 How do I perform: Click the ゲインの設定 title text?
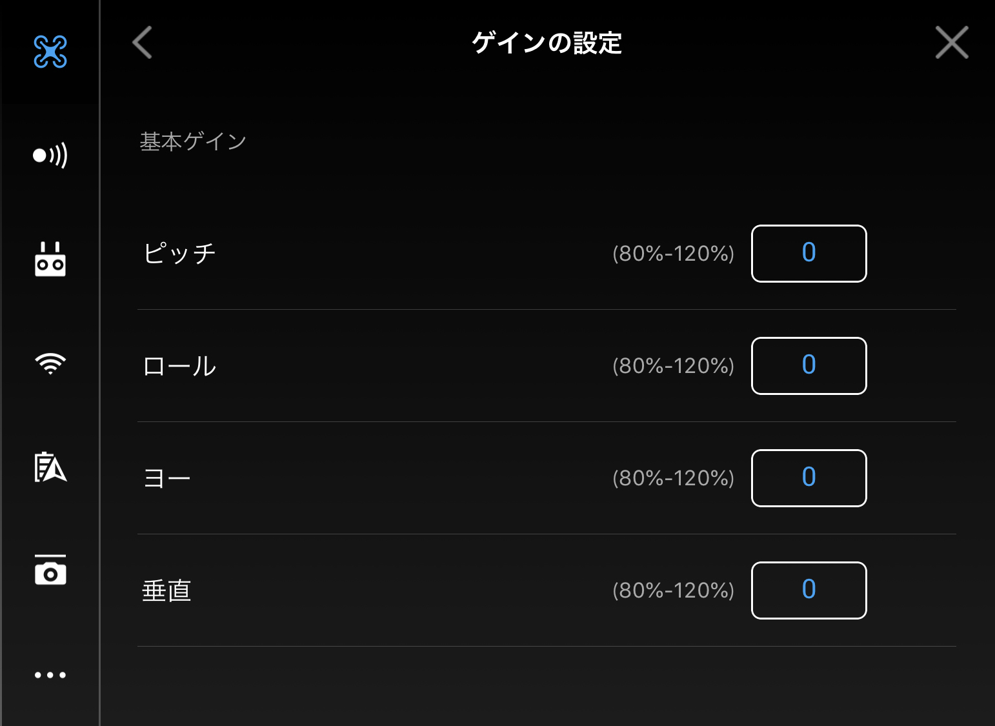click(x=547, y=43)
